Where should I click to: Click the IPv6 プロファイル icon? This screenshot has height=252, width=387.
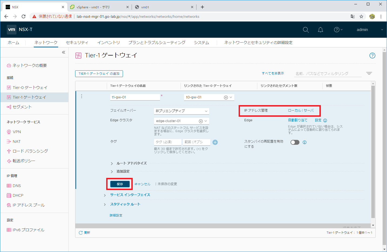9,230
